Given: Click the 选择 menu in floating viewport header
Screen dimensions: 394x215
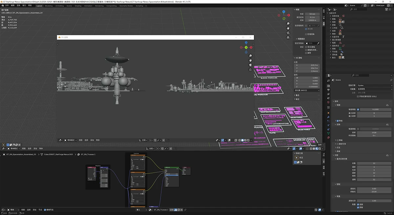Looking at the screenshot, I should pyautogui.click(x=86, y=140).
